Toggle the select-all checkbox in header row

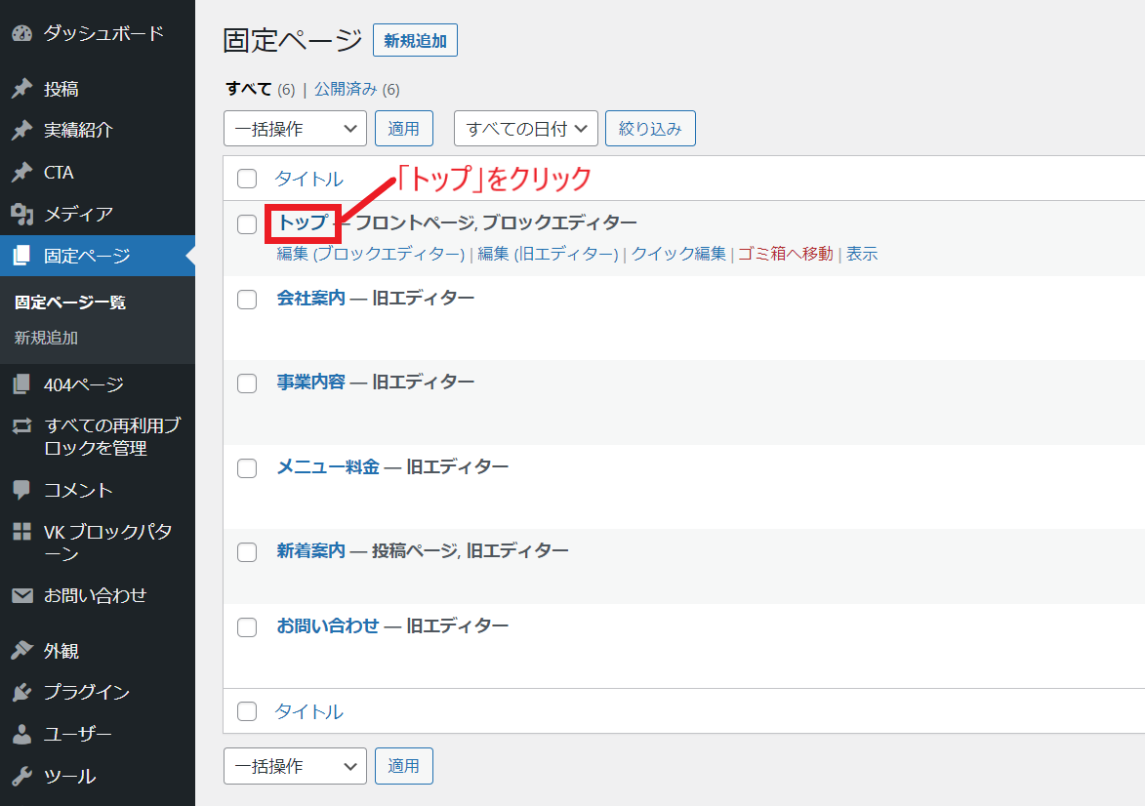pyautogui.click(x=247, y=179)
